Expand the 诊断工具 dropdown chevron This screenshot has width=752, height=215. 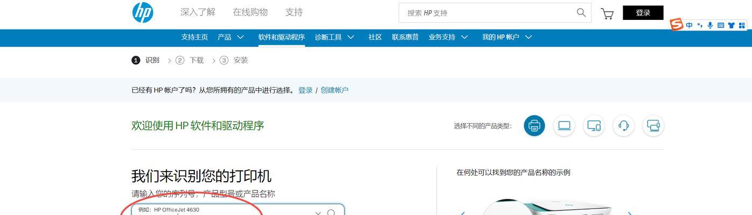351,37
